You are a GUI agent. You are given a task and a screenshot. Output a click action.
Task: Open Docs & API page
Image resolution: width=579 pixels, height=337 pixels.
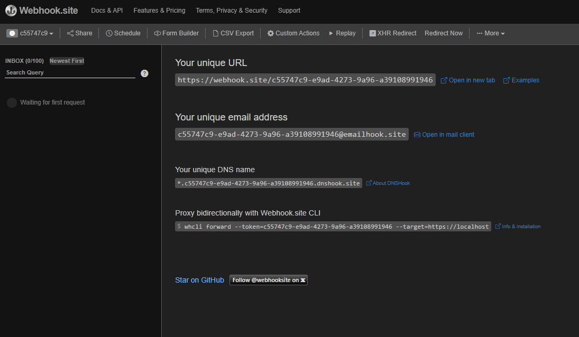pyautogui.click(x=107, y=11)
